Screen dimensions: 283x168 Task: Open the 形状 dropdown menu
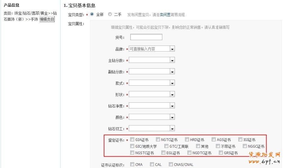pos(172,94)
